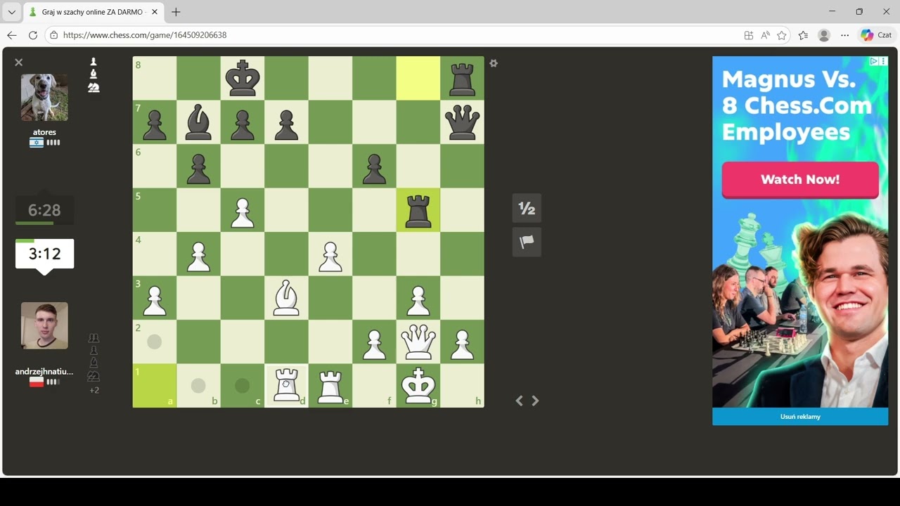
Task: Resign using the flag button
Action: pyautogui.click(x=527, y=242)
